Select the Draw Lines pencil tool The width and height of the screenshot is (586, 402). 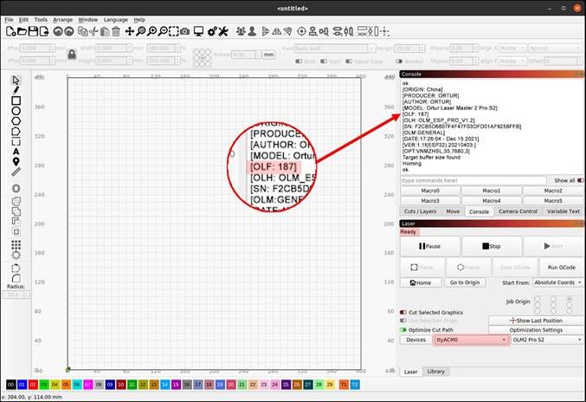tap(16, 90)
